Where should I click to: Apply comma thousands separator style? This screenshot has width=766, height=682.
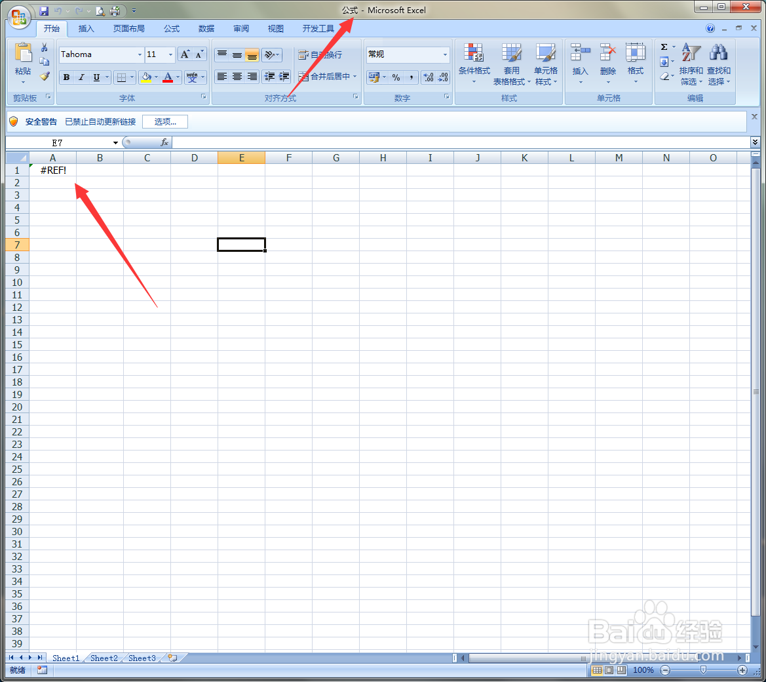(412, 77)
